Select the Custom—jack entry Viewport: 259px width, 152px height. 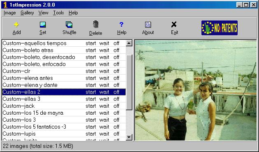pos(64,106)
